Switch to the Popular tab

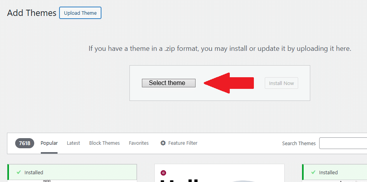tap(49, 143)
